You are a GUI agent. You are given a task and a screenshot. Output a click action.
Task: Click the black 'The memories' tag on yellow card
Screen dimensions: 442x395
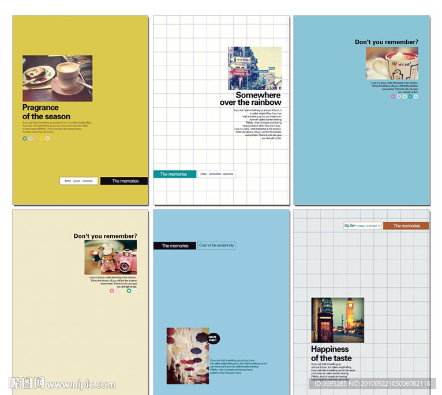124,181
